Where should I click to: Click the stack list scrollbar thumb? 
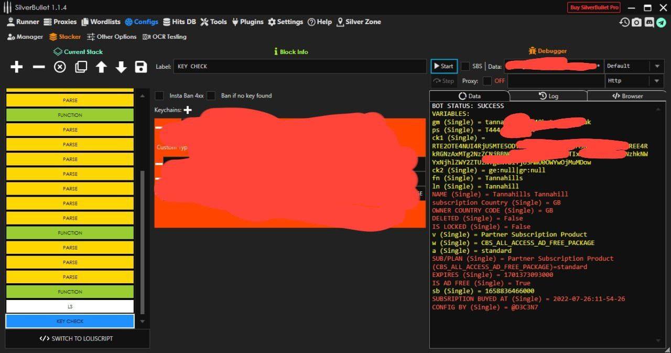point(142,242)
